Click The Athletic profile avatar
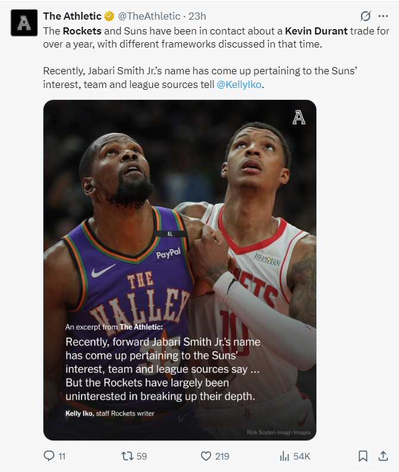 [24, 23]
